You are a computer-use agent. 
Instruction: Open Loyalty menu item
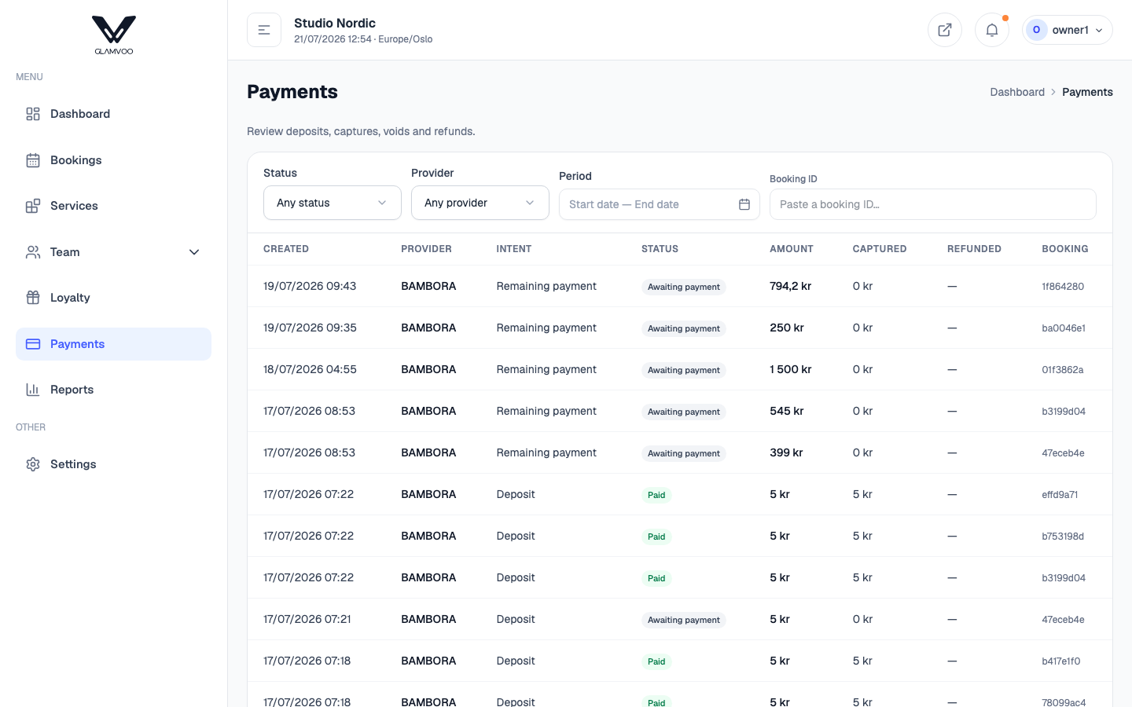pyautogui.click(x=113, y=298)
